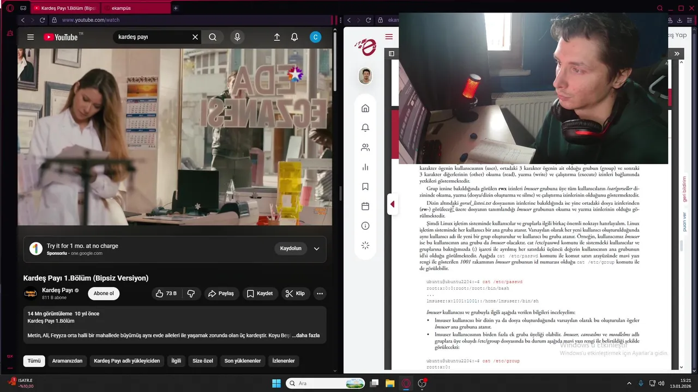Clear the YouTube search text with X
The height and width of the screenshot is (392, 698).
pyautogui.click(x=195, y=37)
